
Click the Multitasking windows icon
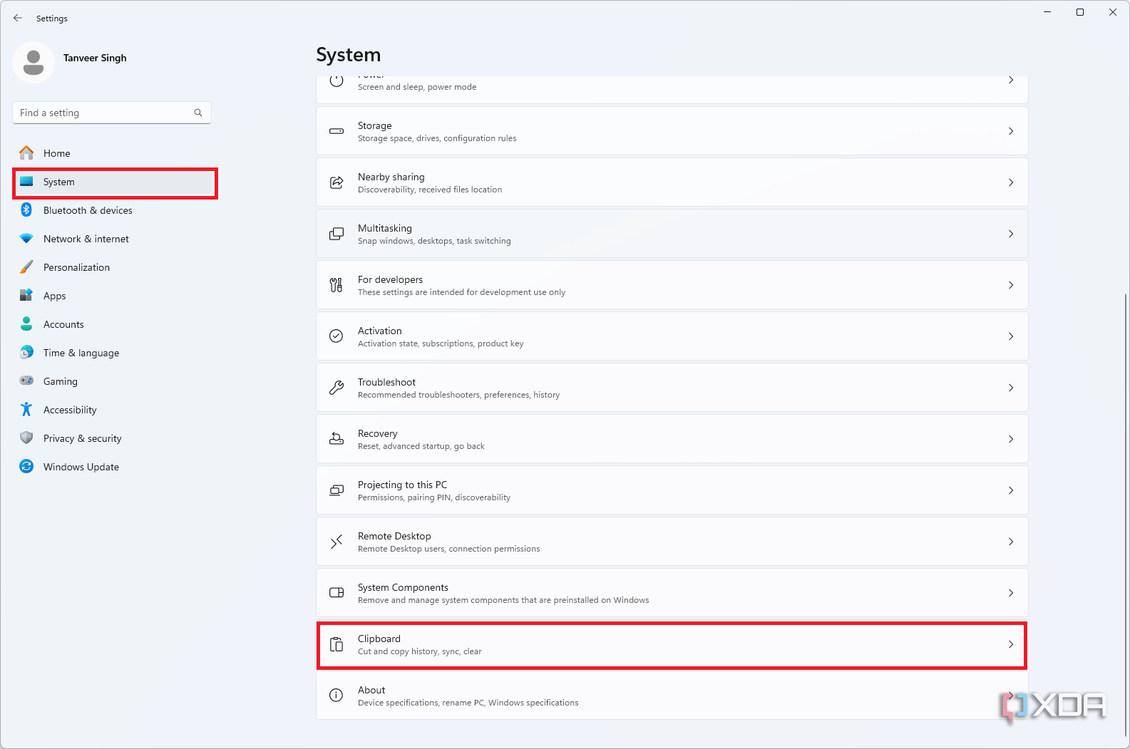(x=337, y=234)
